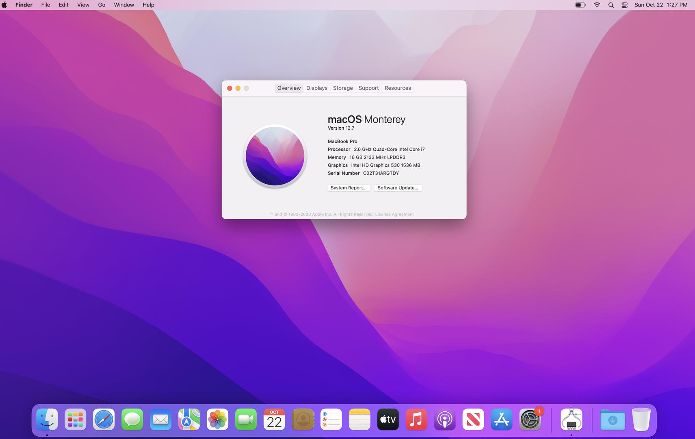The width and height of the screenshot is (695, 439).
Task: Open Messages app in the Dock
Action: 132,419
